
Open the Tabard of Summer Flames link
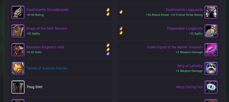(47, 68)
